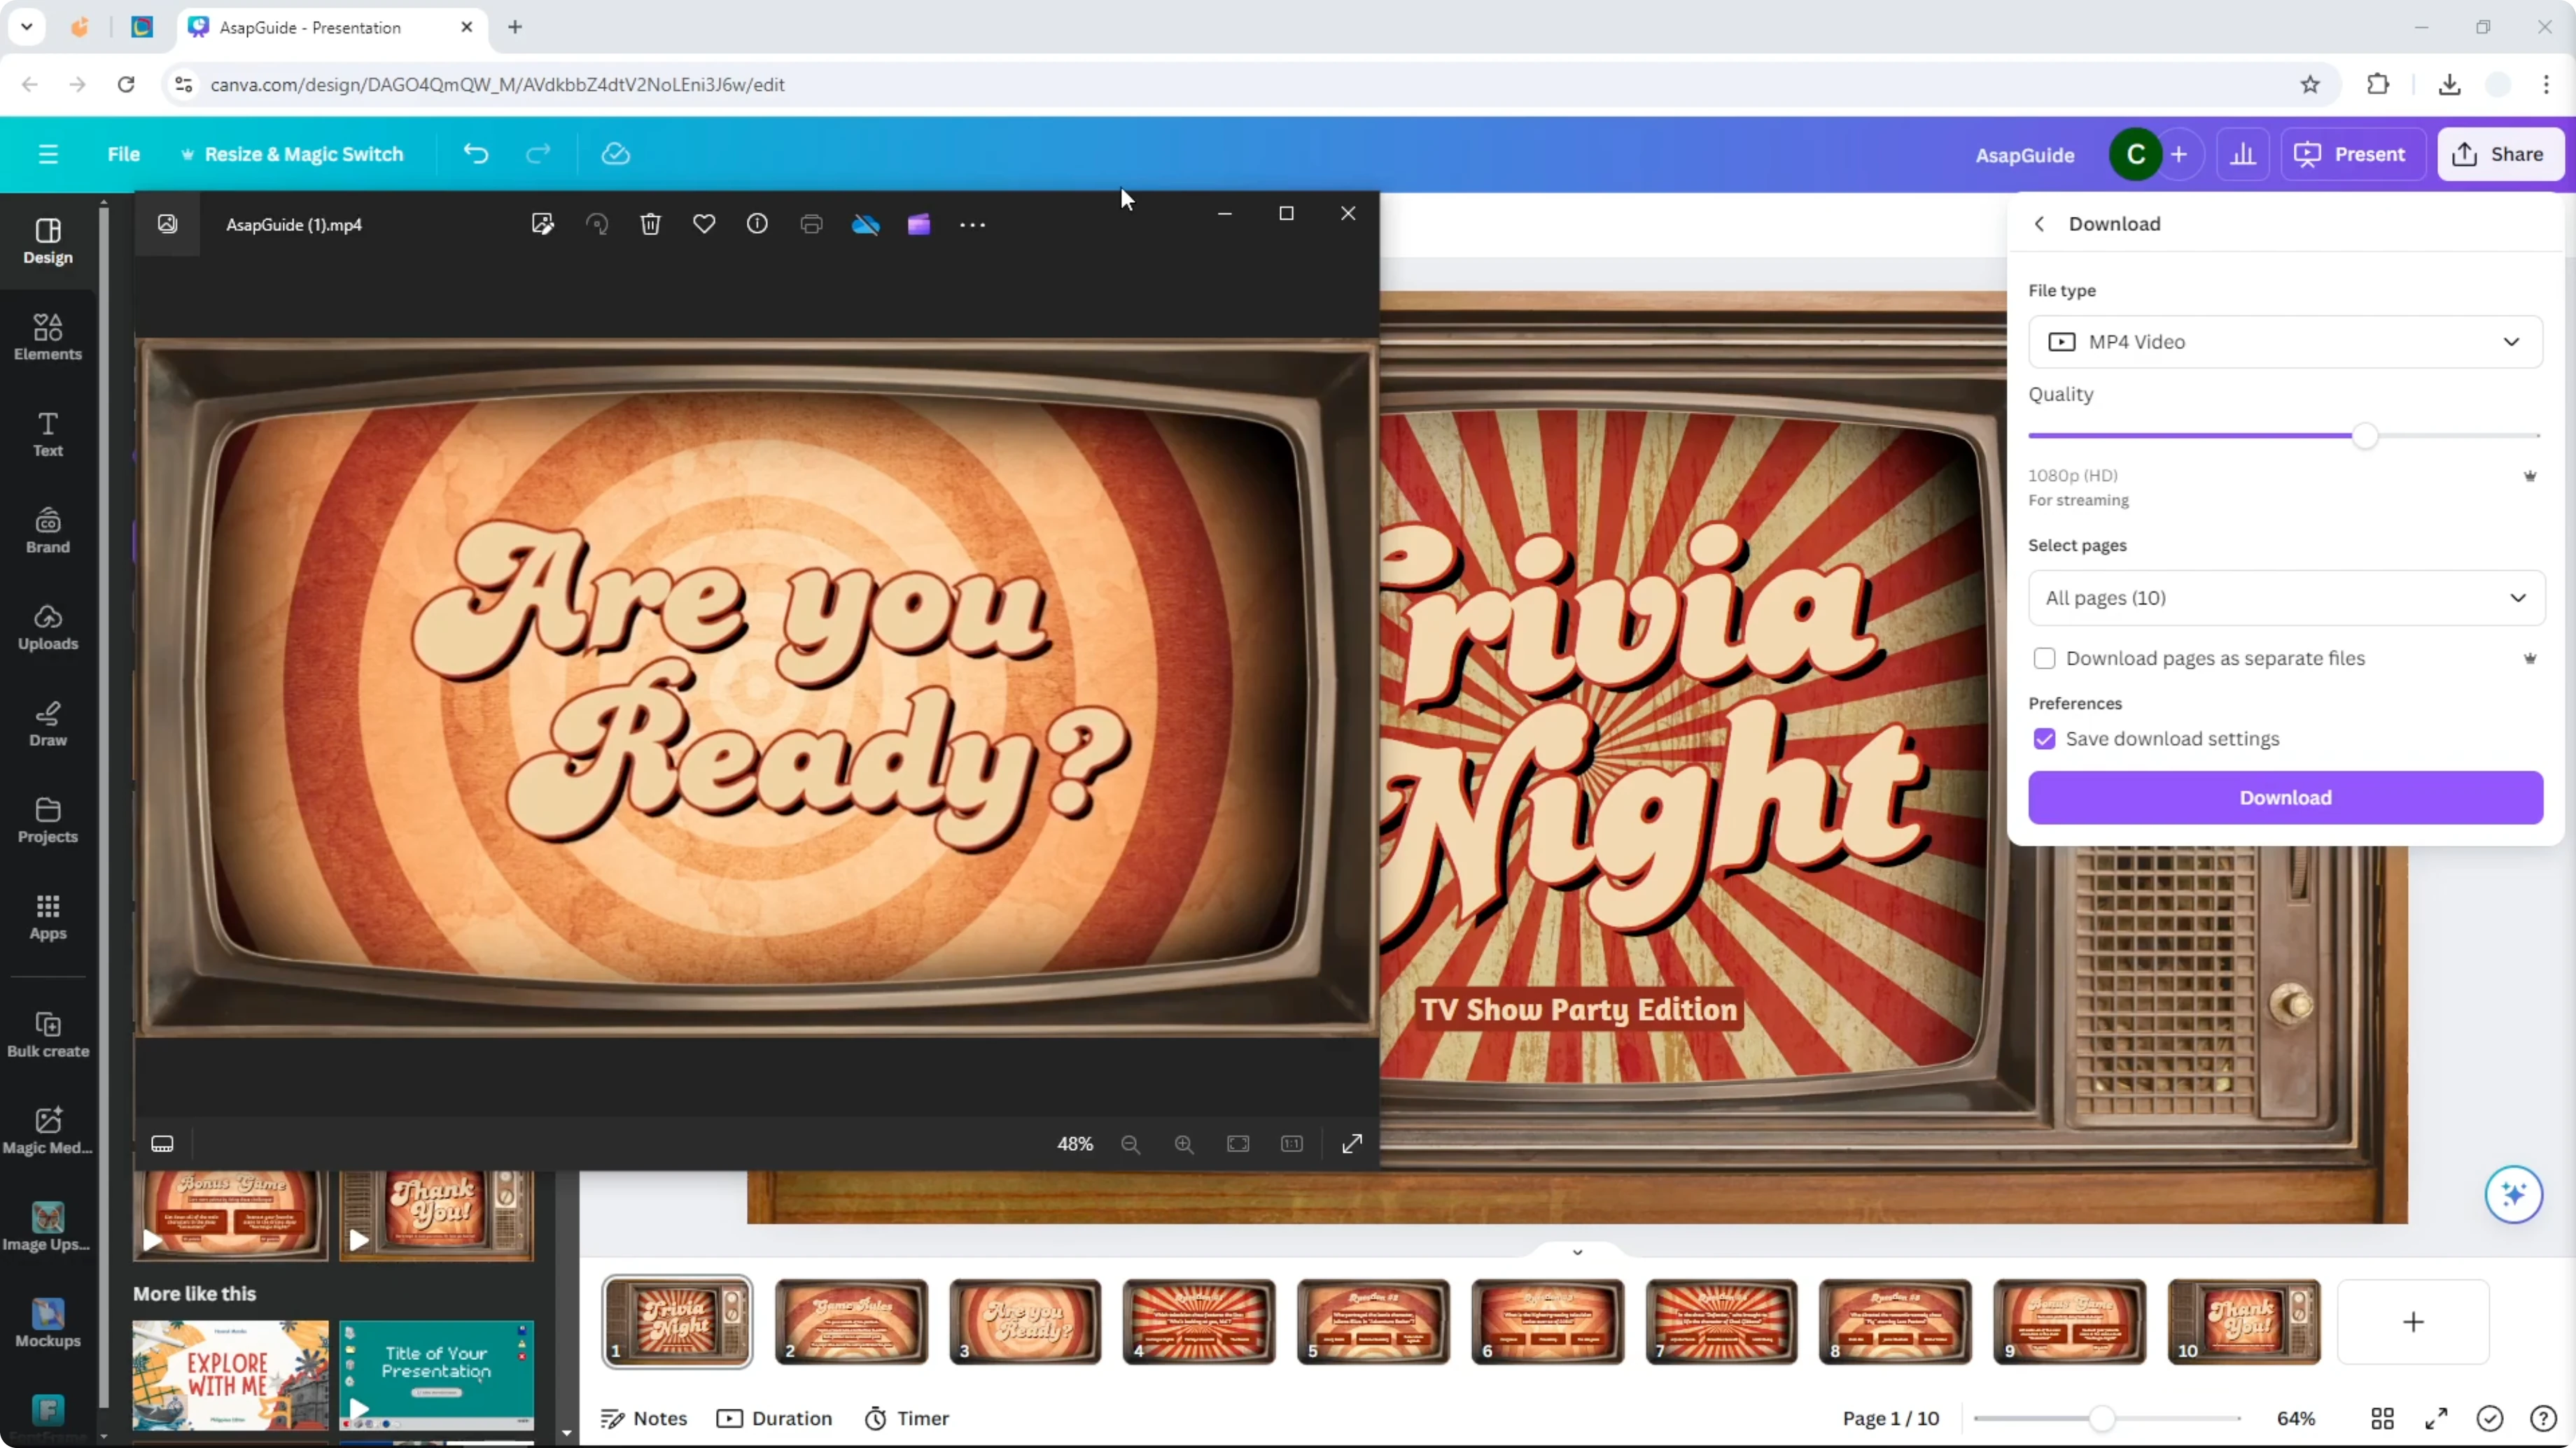Add a new page with plus tile
Viewport: 2576px width, 1448px height.
(2413, 1322)
